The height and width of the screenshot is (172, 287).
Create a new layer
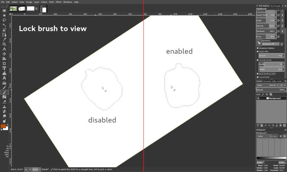tap(258, 125)
